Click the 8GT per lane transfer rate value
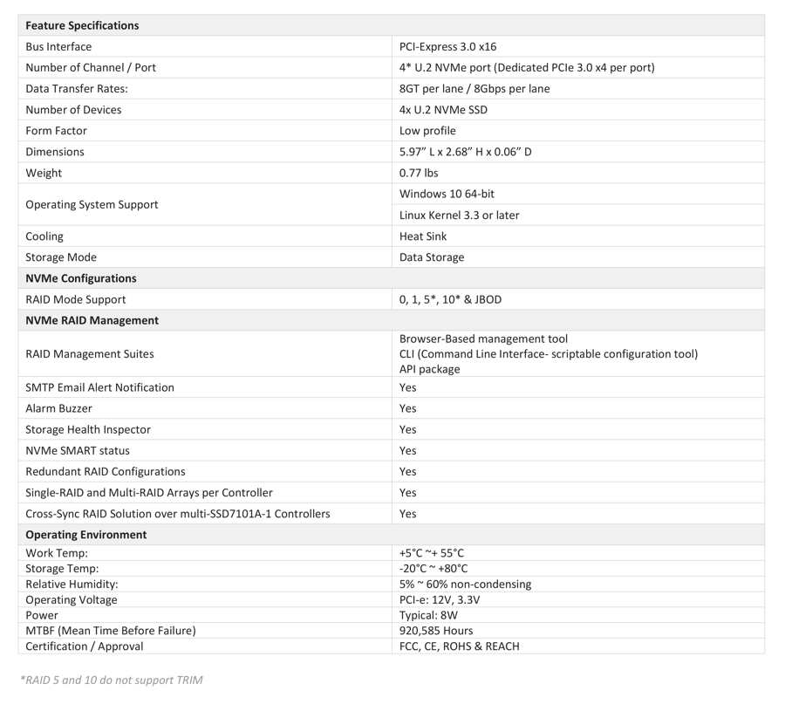The height and width of the screenshot is (718, 785). (474, 89)
